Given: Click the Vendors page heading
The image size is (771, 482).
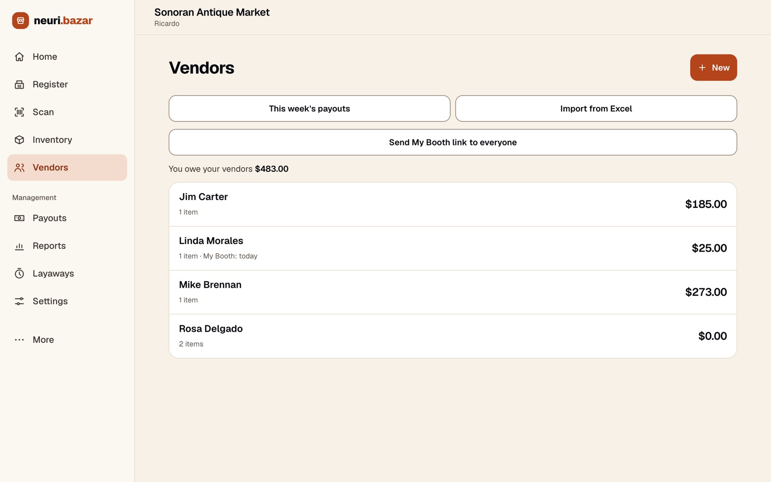Looking at the screenshot, I should click(x=201, y=68).
